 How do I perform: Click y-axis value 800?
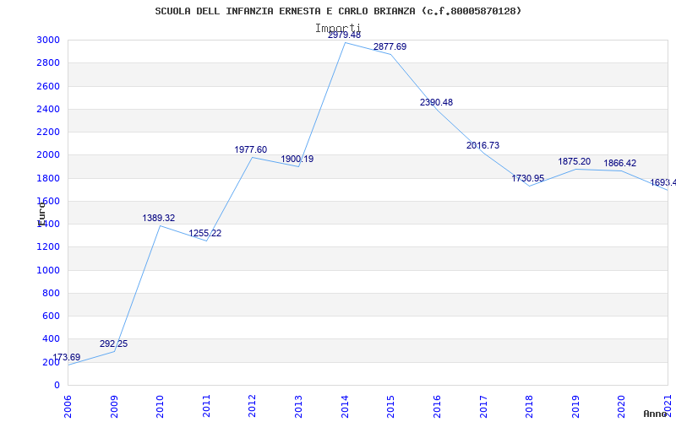pyautogui.click(x=52, y=293)
